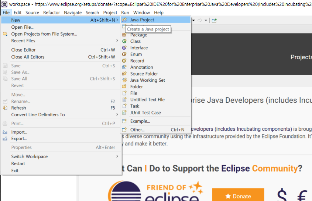The width and height of the screenshot is (312, 201).
Task: Click the Record icon
Action: point(124,61)
